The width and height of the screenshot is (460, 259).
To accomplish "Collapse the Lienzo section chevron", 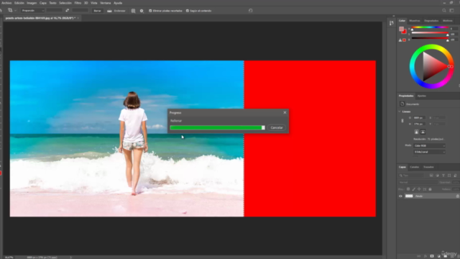I will [x=400, y=112].
